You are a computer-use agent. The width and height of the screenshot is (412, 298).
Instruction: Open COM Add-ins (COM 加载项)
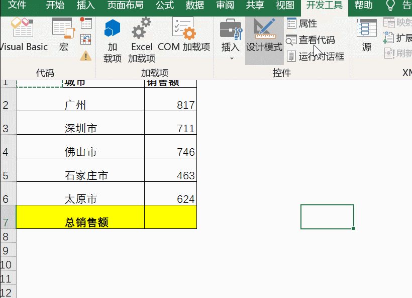[x=184, y=35]
